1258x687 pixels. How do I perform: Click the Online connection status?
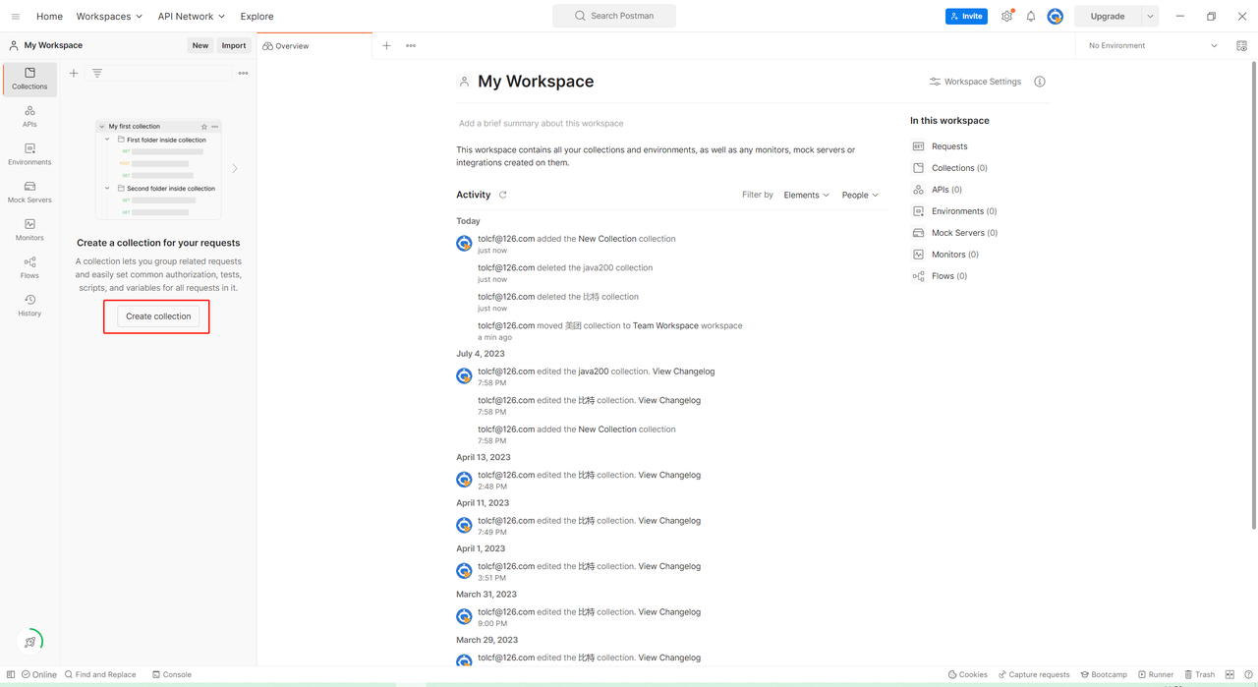coord(39,674)
